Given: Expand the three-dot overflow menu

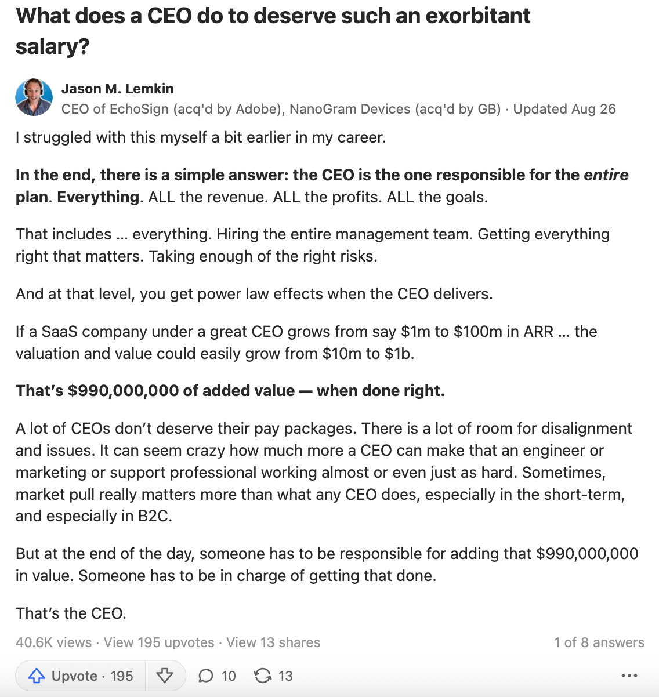Looking at the screenshot, I should [629, 676].
